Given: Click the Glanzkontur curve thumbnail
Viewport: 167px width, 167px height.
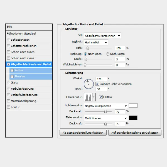Looking at the screenshot, I should tap(88, 97).
